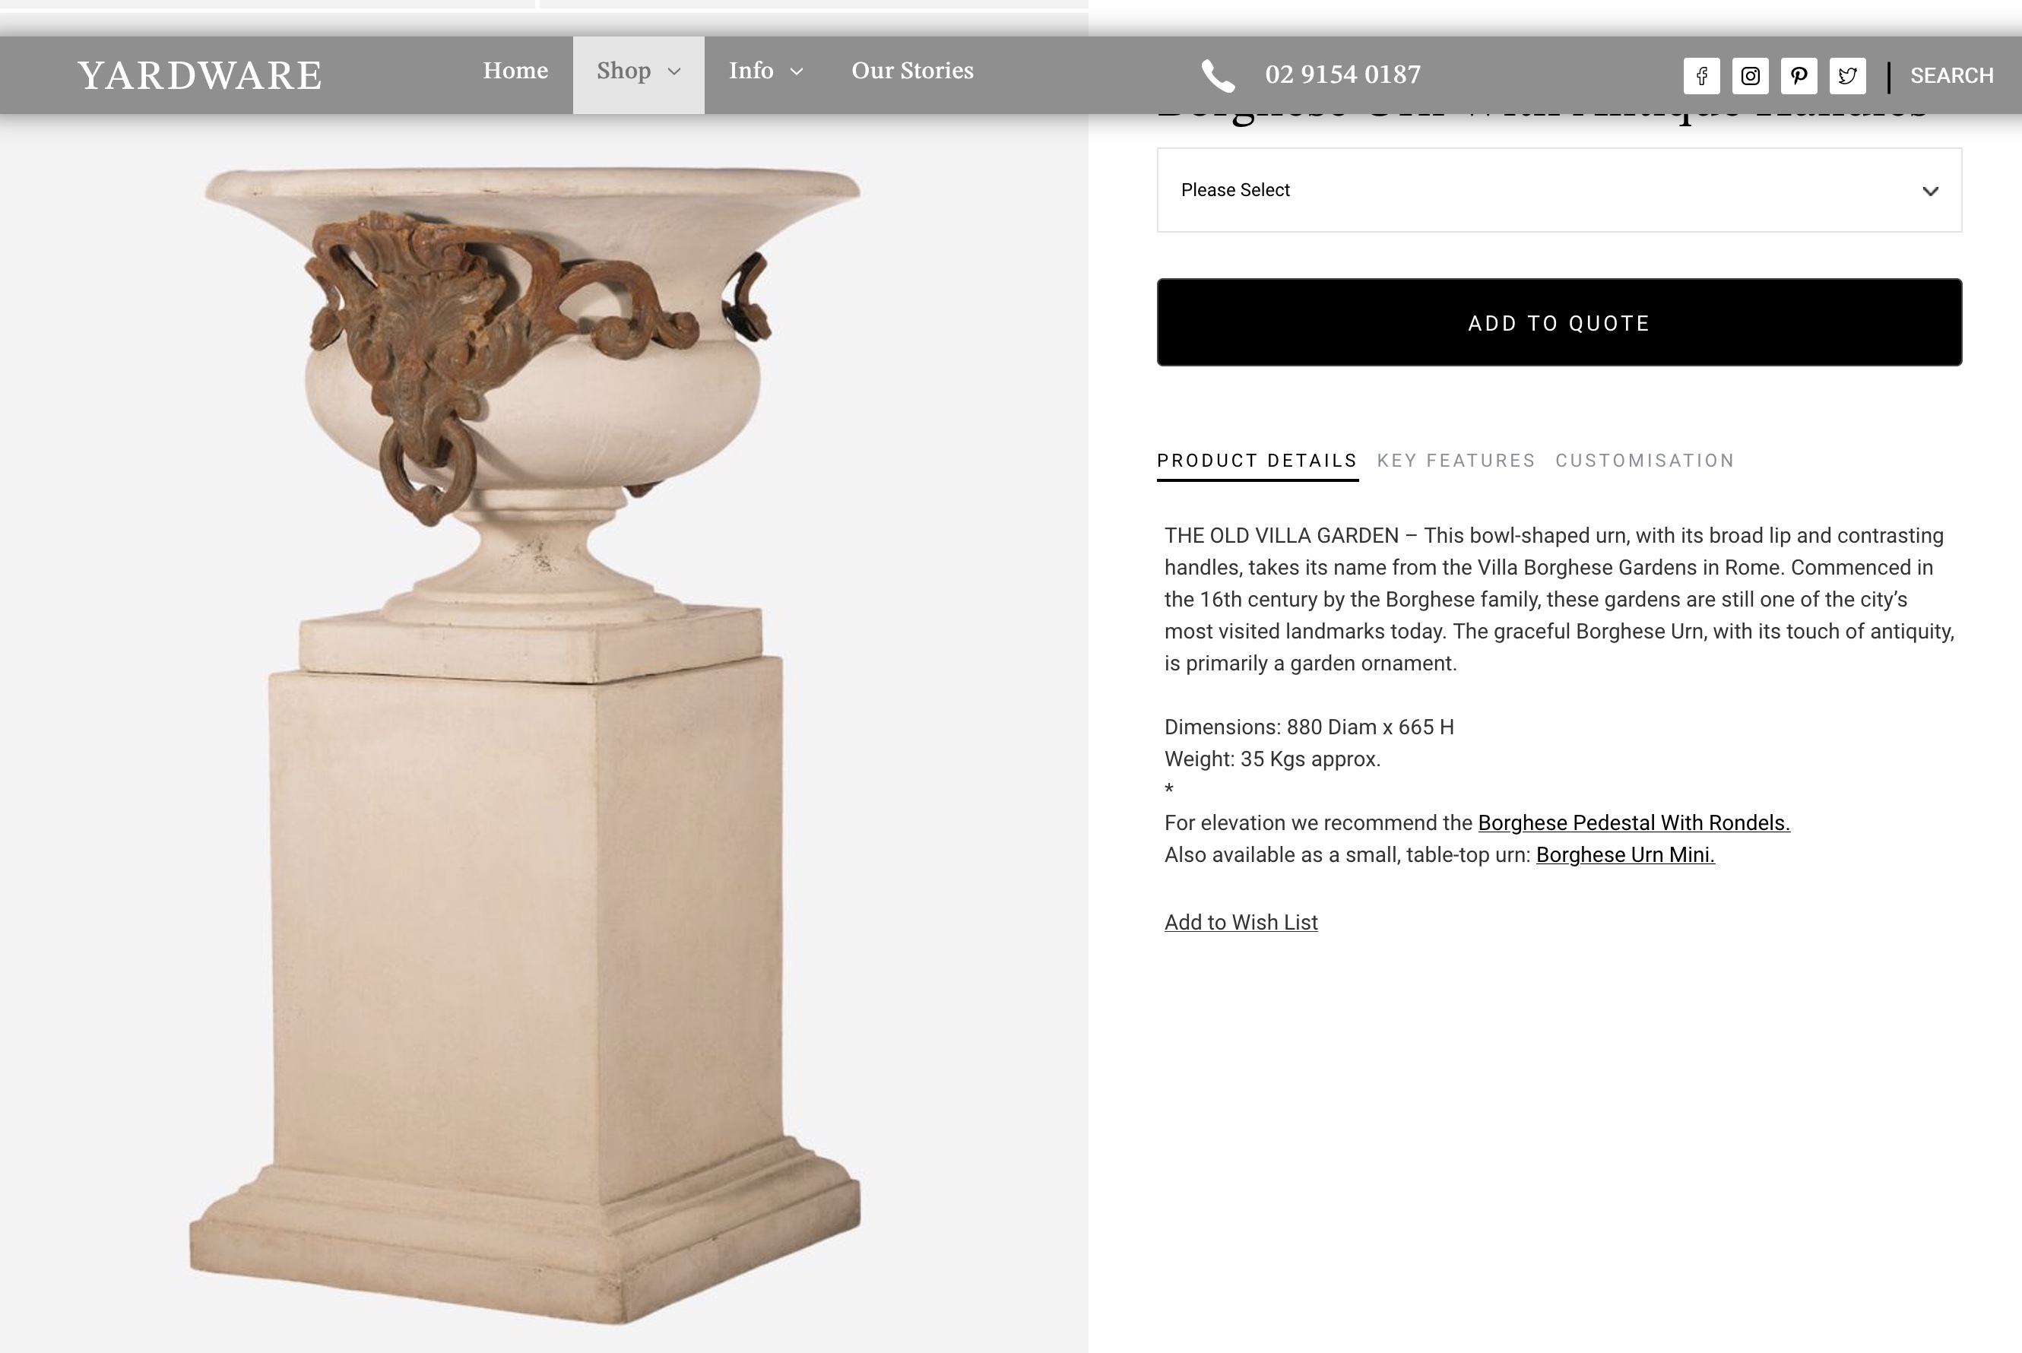The image size is (2022, 1353).
Task: Open the Please Select dropdown
Action: pyautogui.click(x=1558, y=190)
